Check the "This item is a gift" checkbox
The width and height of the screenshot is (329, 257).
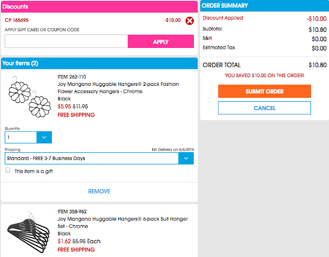click(8, 170)
